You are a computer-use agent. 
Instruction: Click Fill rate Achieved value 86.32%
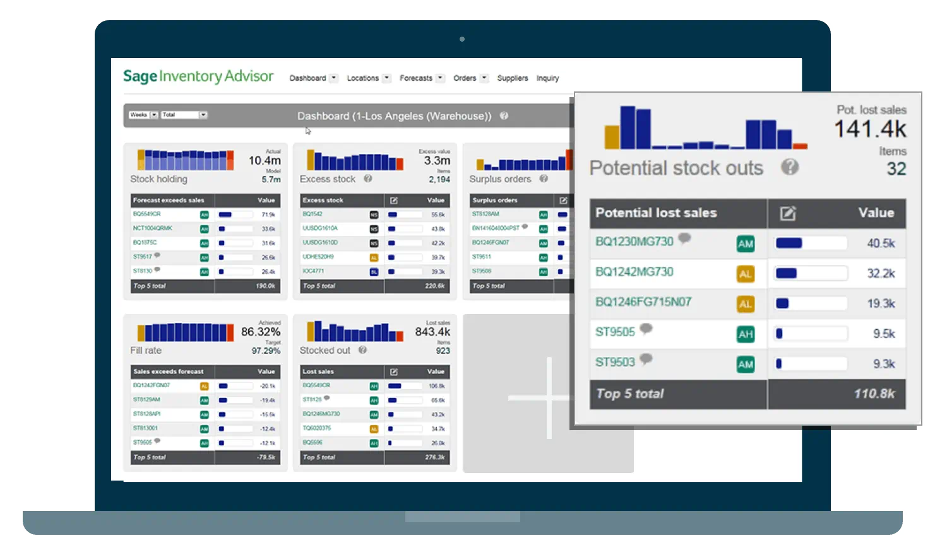(261, 332)
